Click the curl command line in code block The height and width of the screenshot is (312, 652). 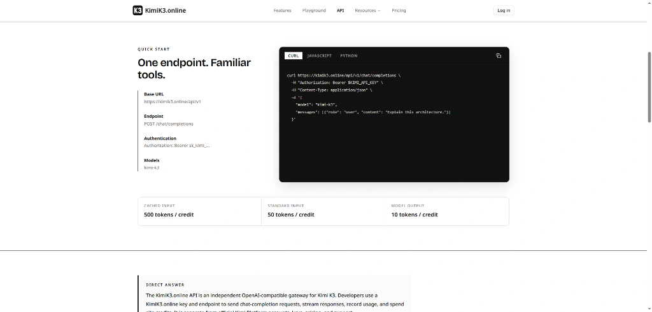pos(343,76)
